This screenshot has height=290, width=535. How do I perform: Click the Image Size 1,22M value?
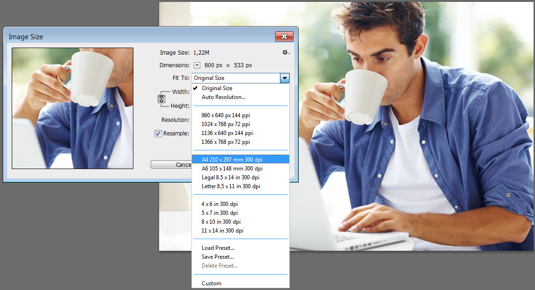[201, 53]
